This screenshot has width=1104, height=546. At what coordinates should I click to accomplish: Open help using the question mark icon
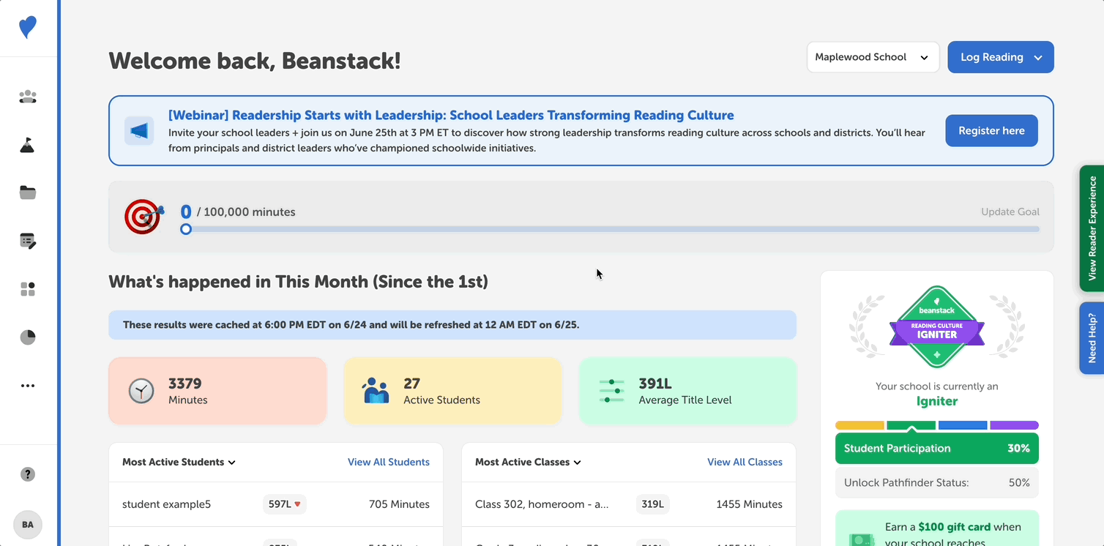point(28,474)
